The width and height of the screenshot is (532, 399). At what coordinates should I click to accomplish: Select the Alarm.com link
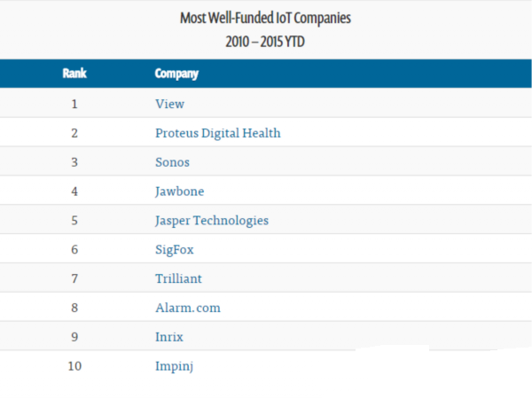pyautogui.click(x=187, y=308)
